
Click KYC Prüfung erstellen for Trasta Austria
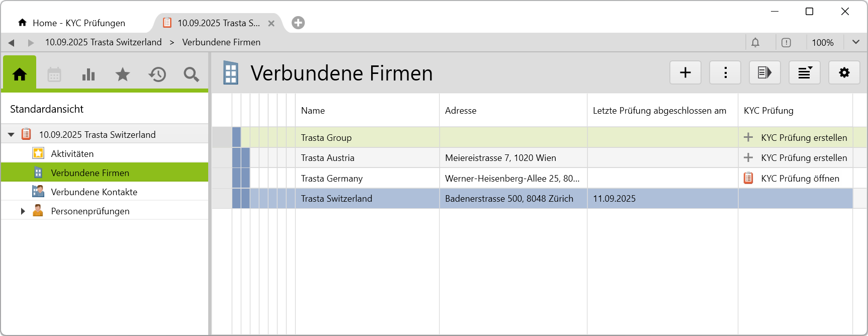pyautogui.click(x=803, y=158)
